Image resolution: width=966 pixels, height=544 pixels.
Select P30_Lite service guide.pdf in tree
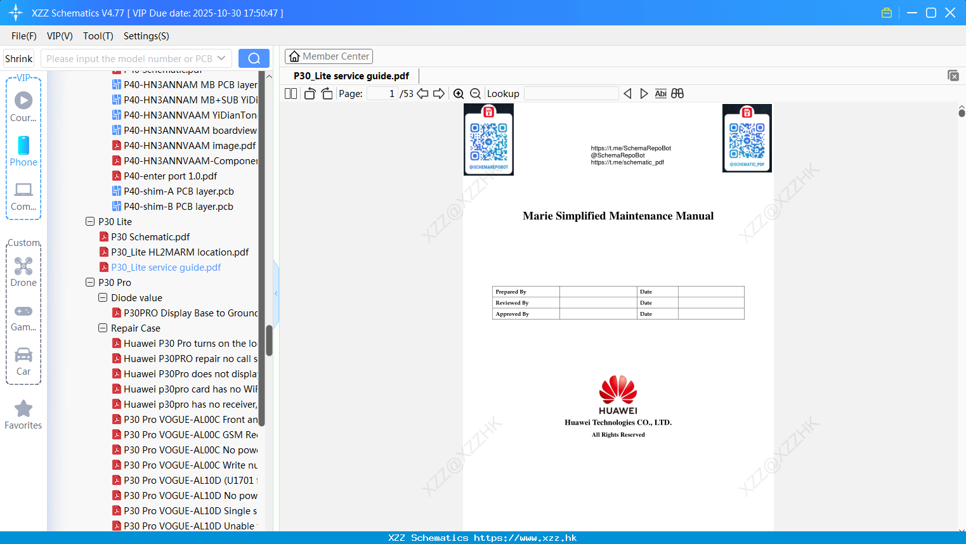(x=166, y=267)
